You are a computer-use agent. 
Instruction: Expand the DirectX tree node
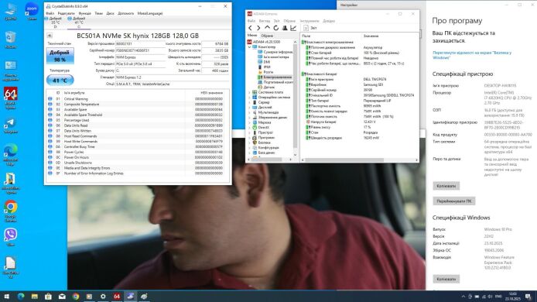249,128
